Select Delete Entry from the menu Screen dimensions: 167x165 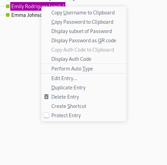tap(84, 97)
